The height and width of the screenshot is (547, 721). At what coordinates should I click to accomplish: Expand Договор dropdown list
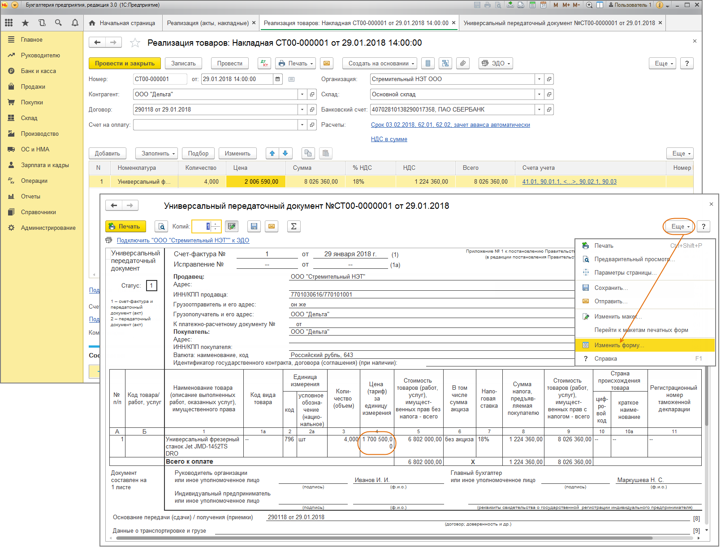click(302, 110)
